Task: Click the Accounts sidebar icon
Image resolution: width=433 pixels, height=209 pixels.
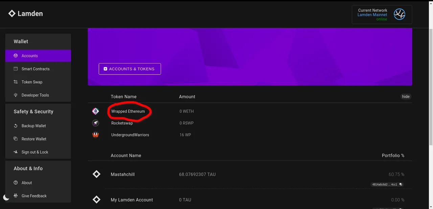Action: point(16,56)
